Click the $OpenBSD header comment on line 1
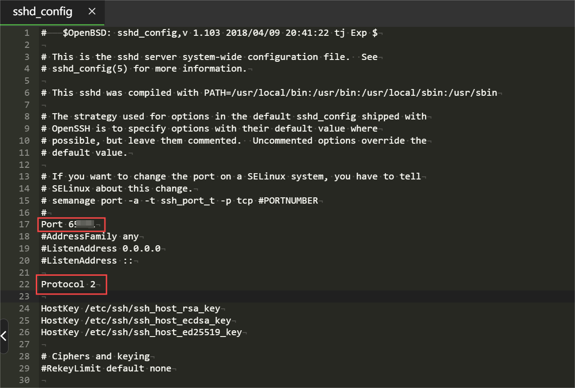This screenshot has width=575, height=388. coord(210,33)
